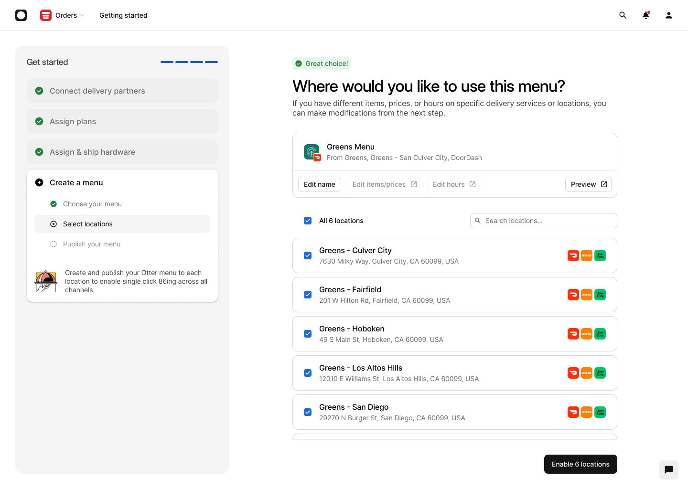Click the Uber Eats icon on Greens - Fairfield
The image size is (688, 489).
[x=600, y=295]
